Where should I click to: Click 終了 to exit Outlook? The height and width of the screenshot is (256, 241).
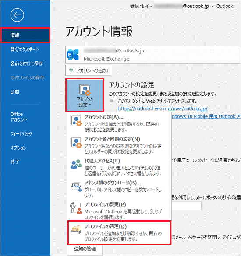[14, 162]
